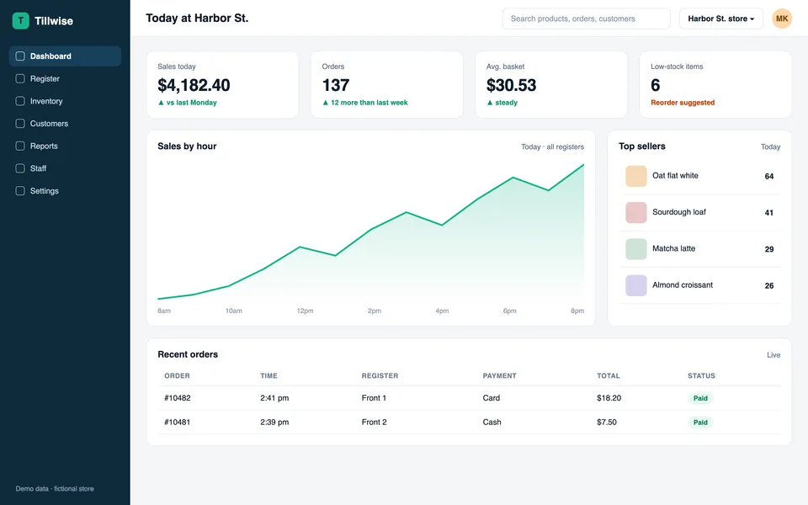
Task: Click the Tillwise logo icon
Action: pyautogui.click(x=20, y=20)
